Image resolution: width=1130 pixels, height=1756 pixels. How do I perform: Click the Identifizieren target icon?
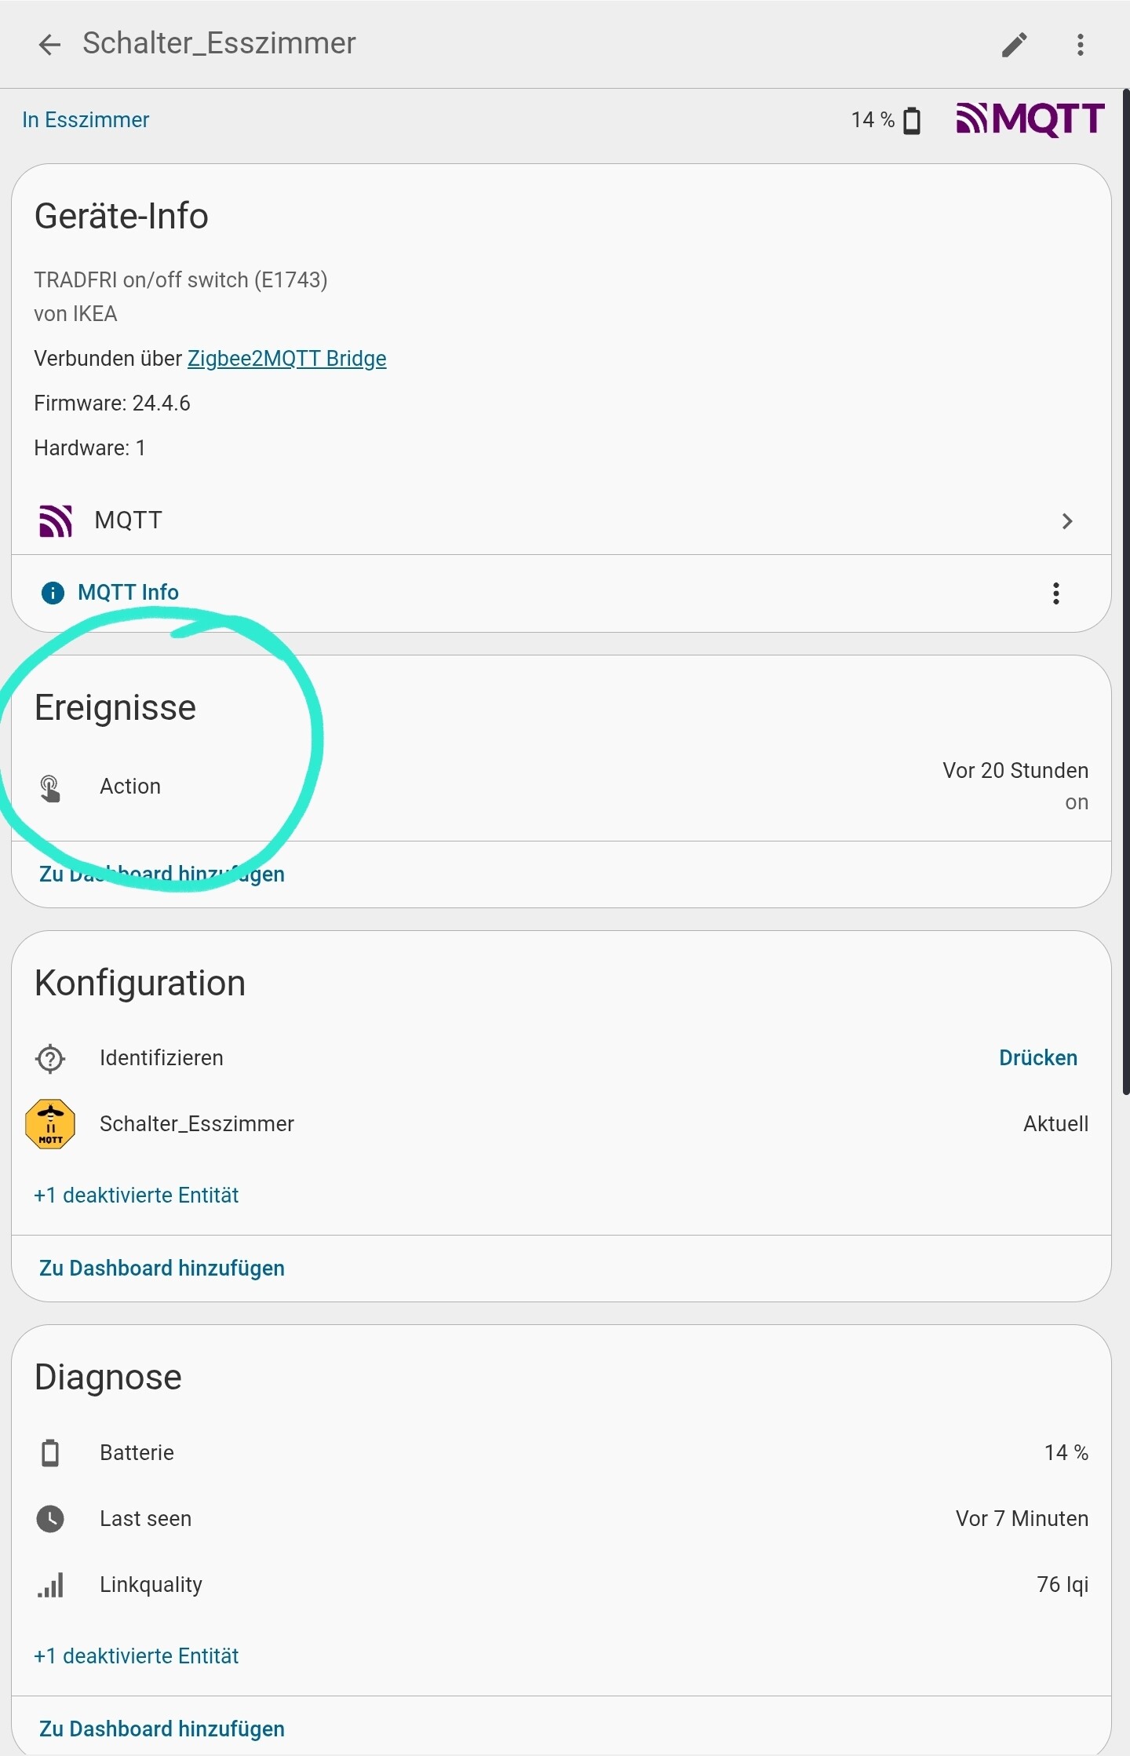point(50,1058)
